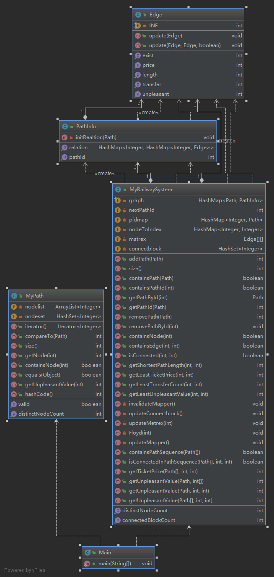Select the MyPath class header
The height and width of the screenshot is (577, 274).
pyautogui.click(x=56, y=296)
